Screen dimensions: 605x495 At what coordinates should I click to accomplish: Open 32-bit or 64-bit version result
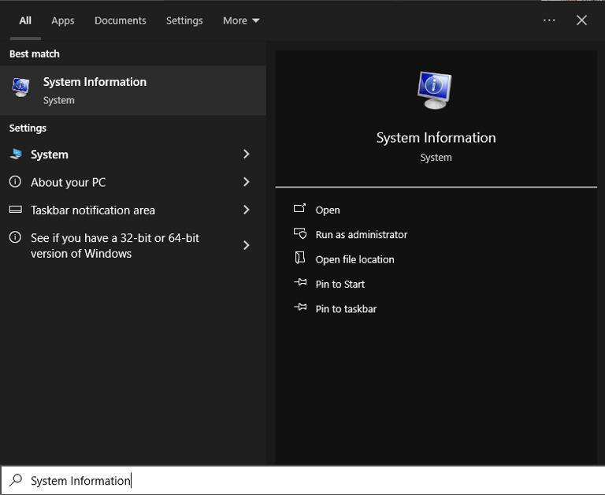pos(115,246)
